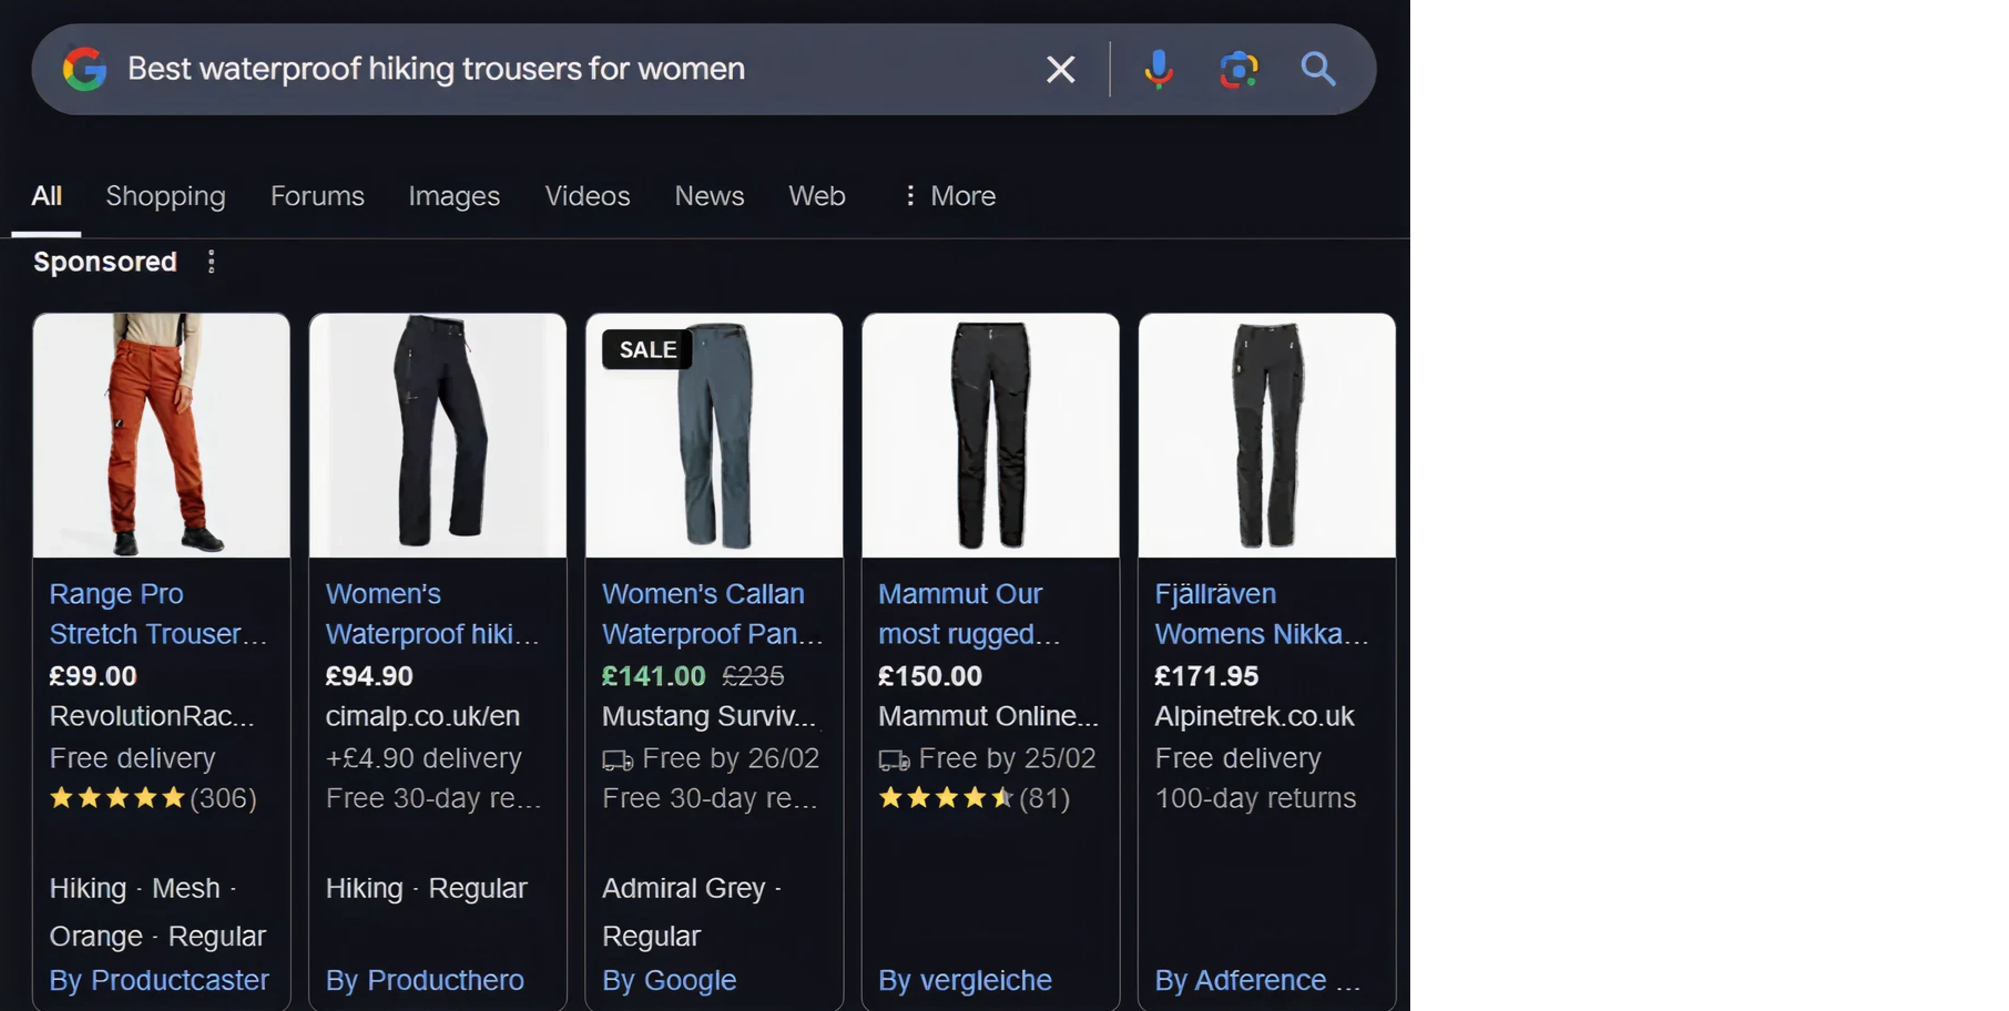The image size is (2009, 1011).
Task: Click the 100-day returns text
Action: [1255, 798]
